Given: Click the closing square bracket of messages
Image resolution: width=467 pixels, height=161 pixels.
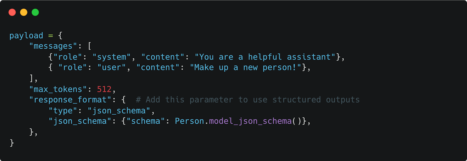Looking at the screenshot, I should click(31, 79).
